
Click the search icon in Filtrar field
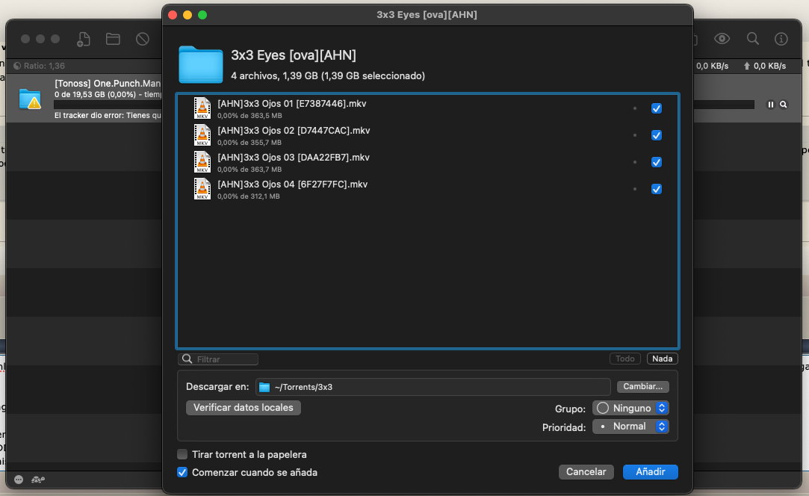(x=187, y=359)
